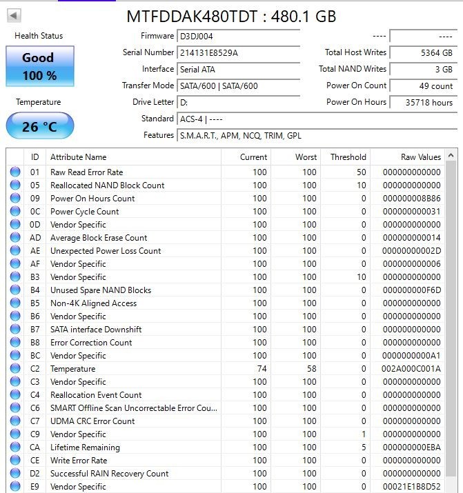Select Threshold value 50 for Raw Read Error Rate
Image resolution: width=463 pixels, height=493 pixels.
pyautogui.click(x=362, y=172)
